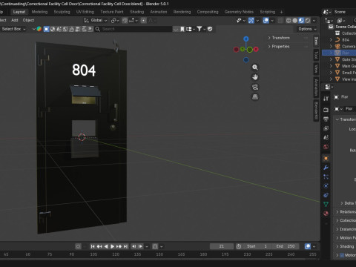Enable the blue select-mode filter button

(x=46, y=29)
